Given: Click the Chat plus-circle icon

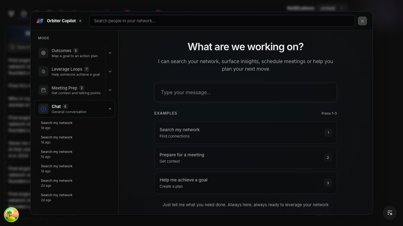Looking at the screenshot, I should (43, 109).
